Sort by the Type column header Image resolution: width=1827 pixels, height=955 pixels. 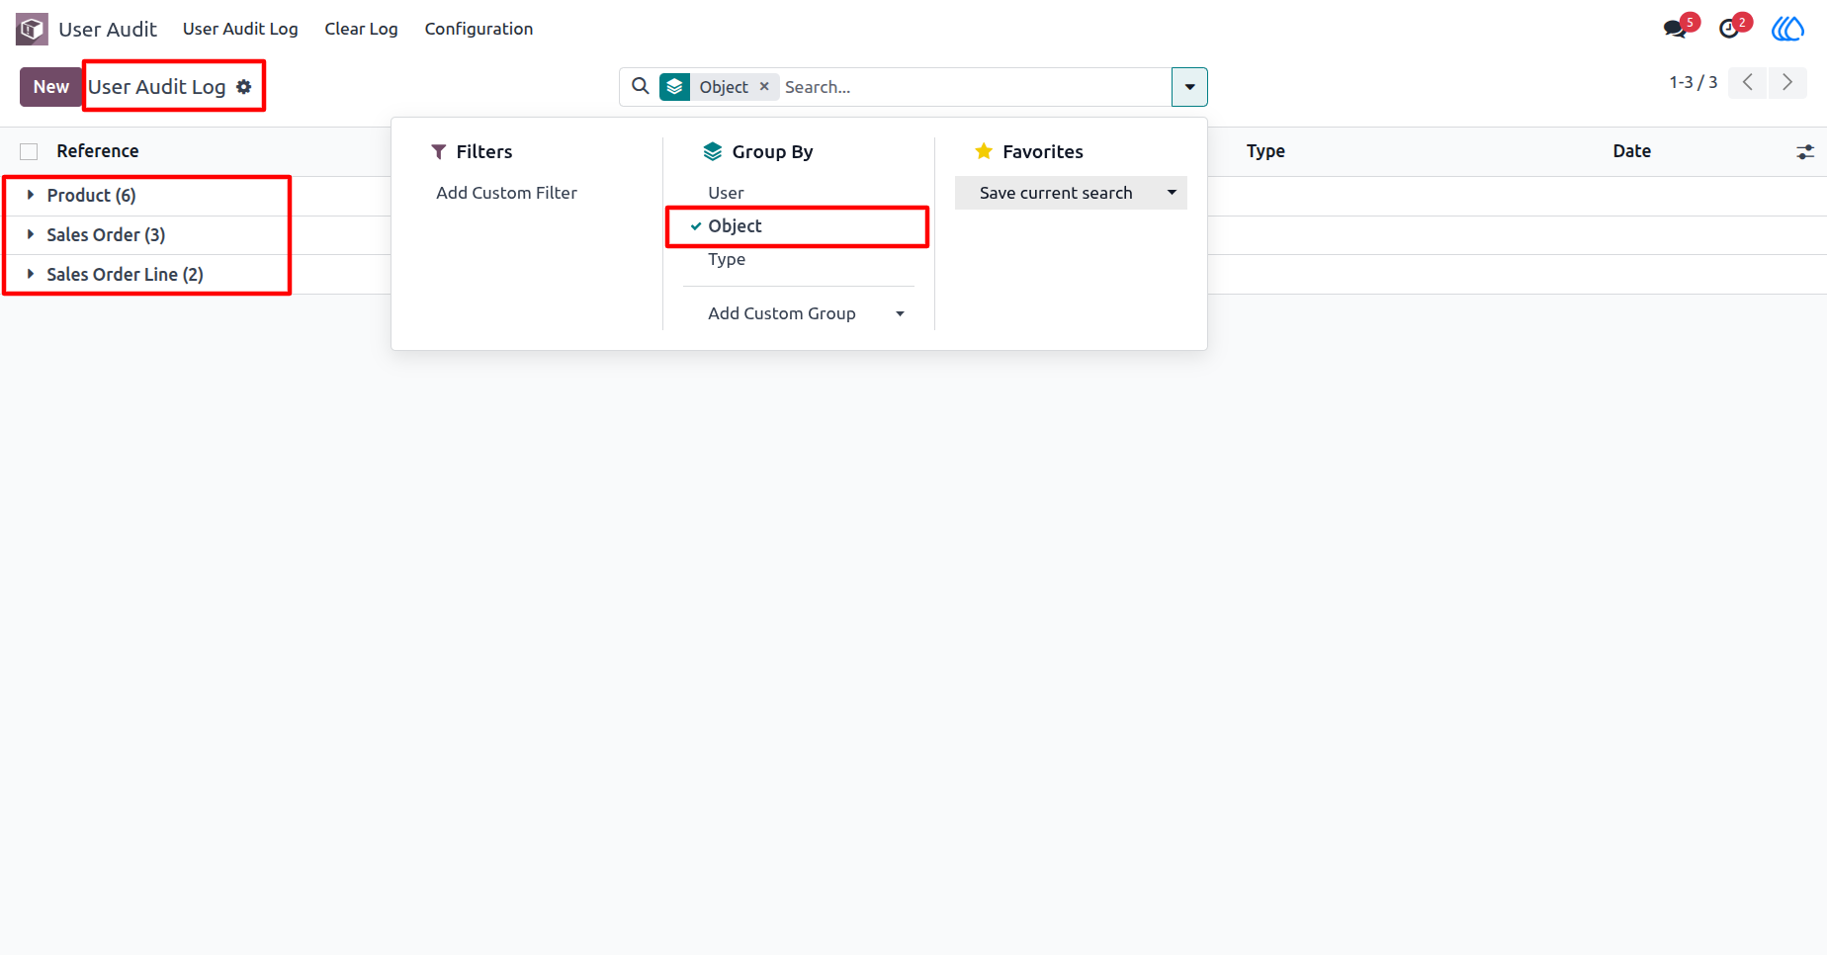coord(1265,151)
